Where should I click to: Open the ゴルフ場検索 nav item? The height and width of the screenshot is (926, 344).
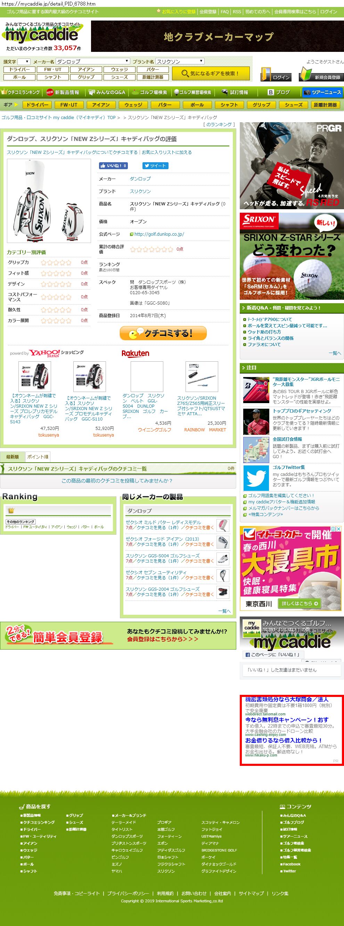coord(149,92)
